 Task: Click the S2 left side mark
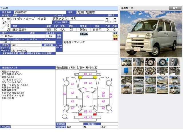tap(65, 94)
